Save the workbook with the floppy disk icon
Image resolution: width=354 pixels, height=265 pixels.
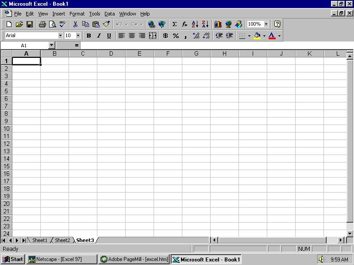pyautogui.click(x=30, y=24)
